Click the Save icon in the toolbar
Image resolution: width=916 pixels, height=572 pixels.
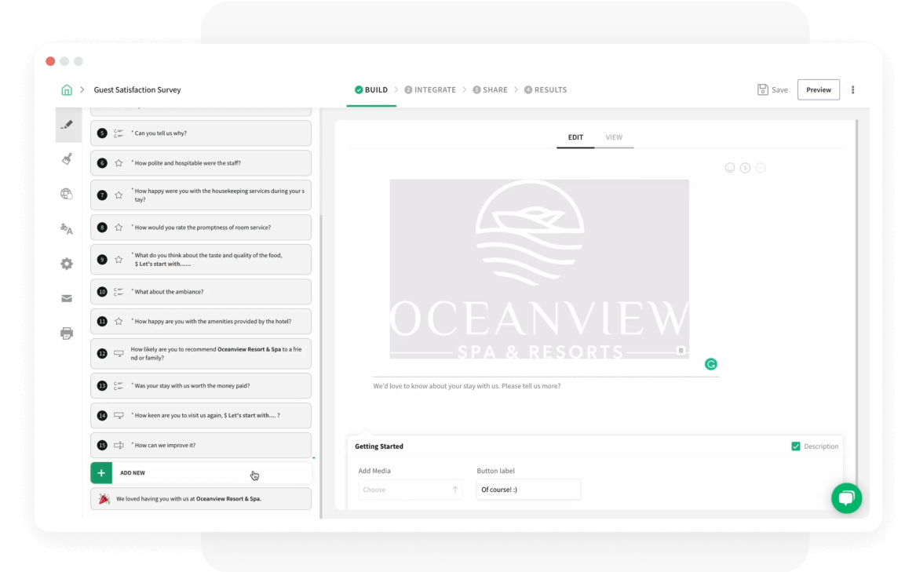click(x=762, y=89)
